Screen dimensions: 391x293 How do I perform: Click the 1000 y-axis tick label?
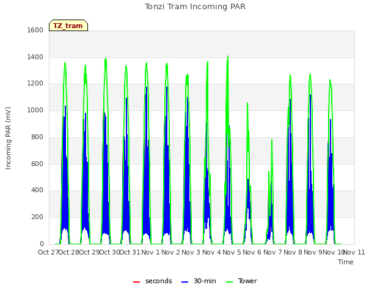(35, 110)
